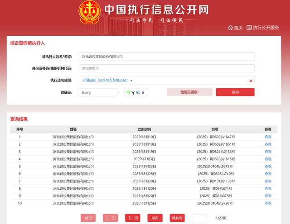Click the 验证码错误! message box

click(189, 92)
